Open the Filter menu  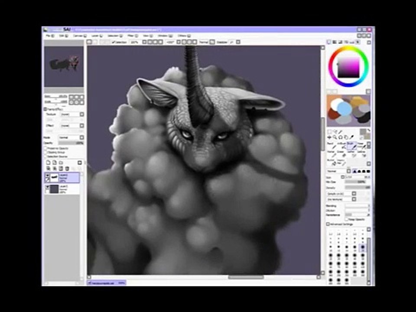(133, 36)
